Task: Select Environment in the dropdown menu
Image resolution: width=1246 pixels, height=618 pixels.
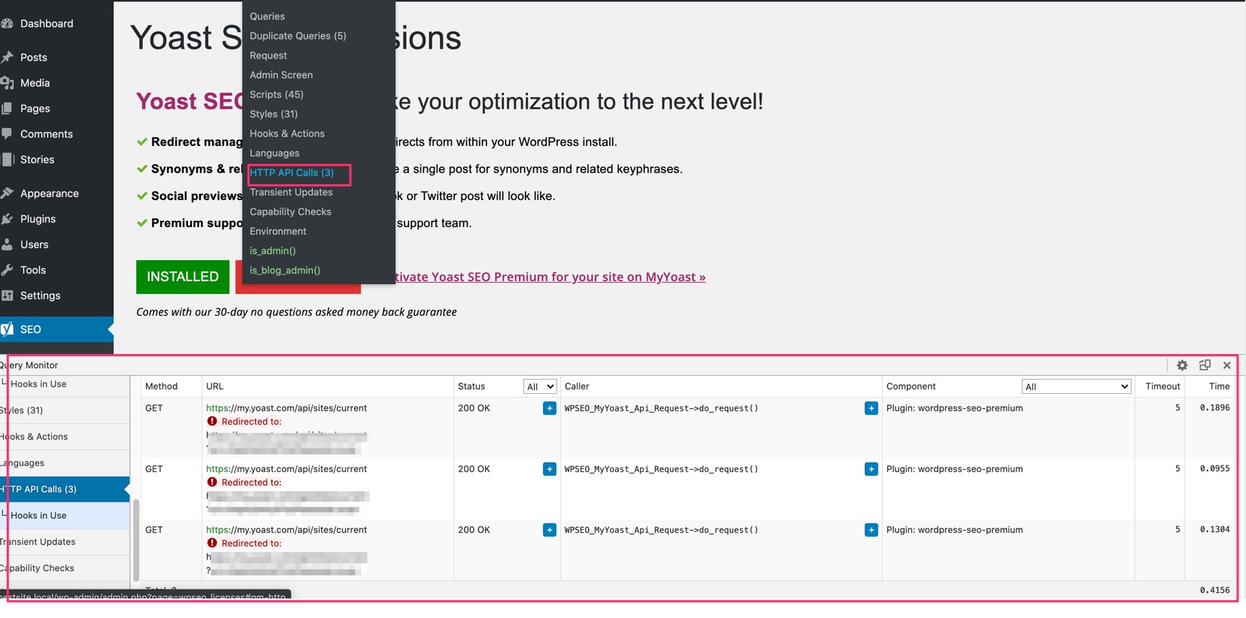Action: click(x=278, y=232)
